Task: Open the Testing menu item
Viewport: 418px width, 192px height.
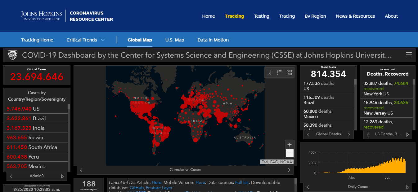Action: tap(261, 16)
